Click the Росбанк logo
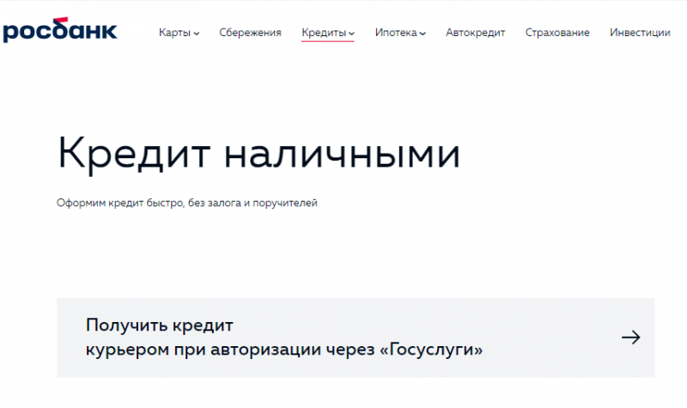687x408 pixels. click(x=60, y=30)
